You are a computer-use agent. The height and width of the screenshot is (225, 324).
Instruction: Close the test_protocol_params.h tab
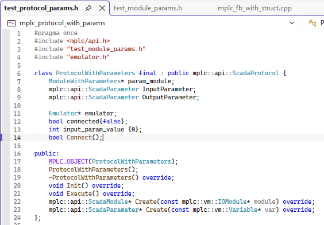(102, 8)
